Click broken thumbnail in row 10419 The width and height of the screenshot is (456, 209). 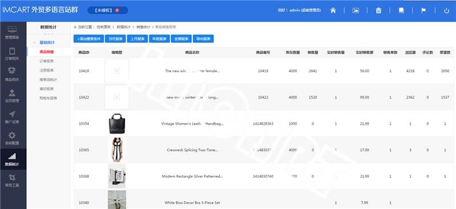(x=117, y=71)
